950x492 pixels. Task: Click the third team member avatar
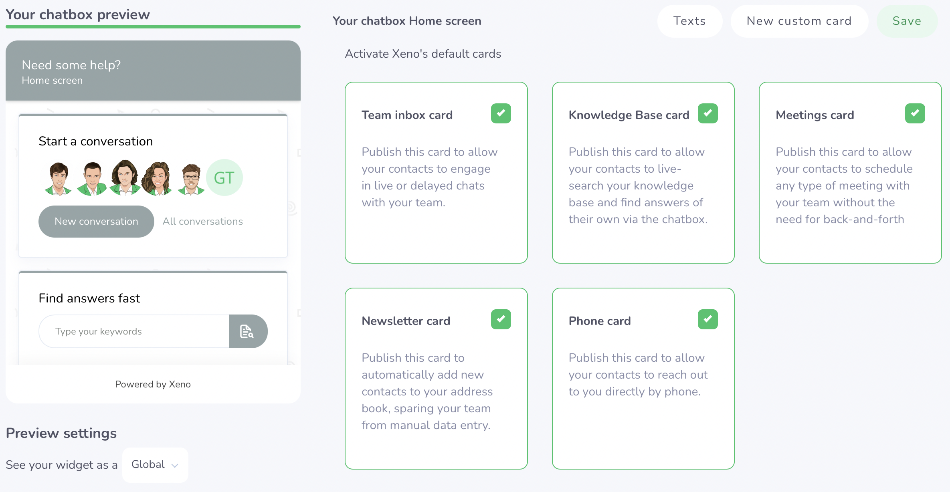coord(125,177)
